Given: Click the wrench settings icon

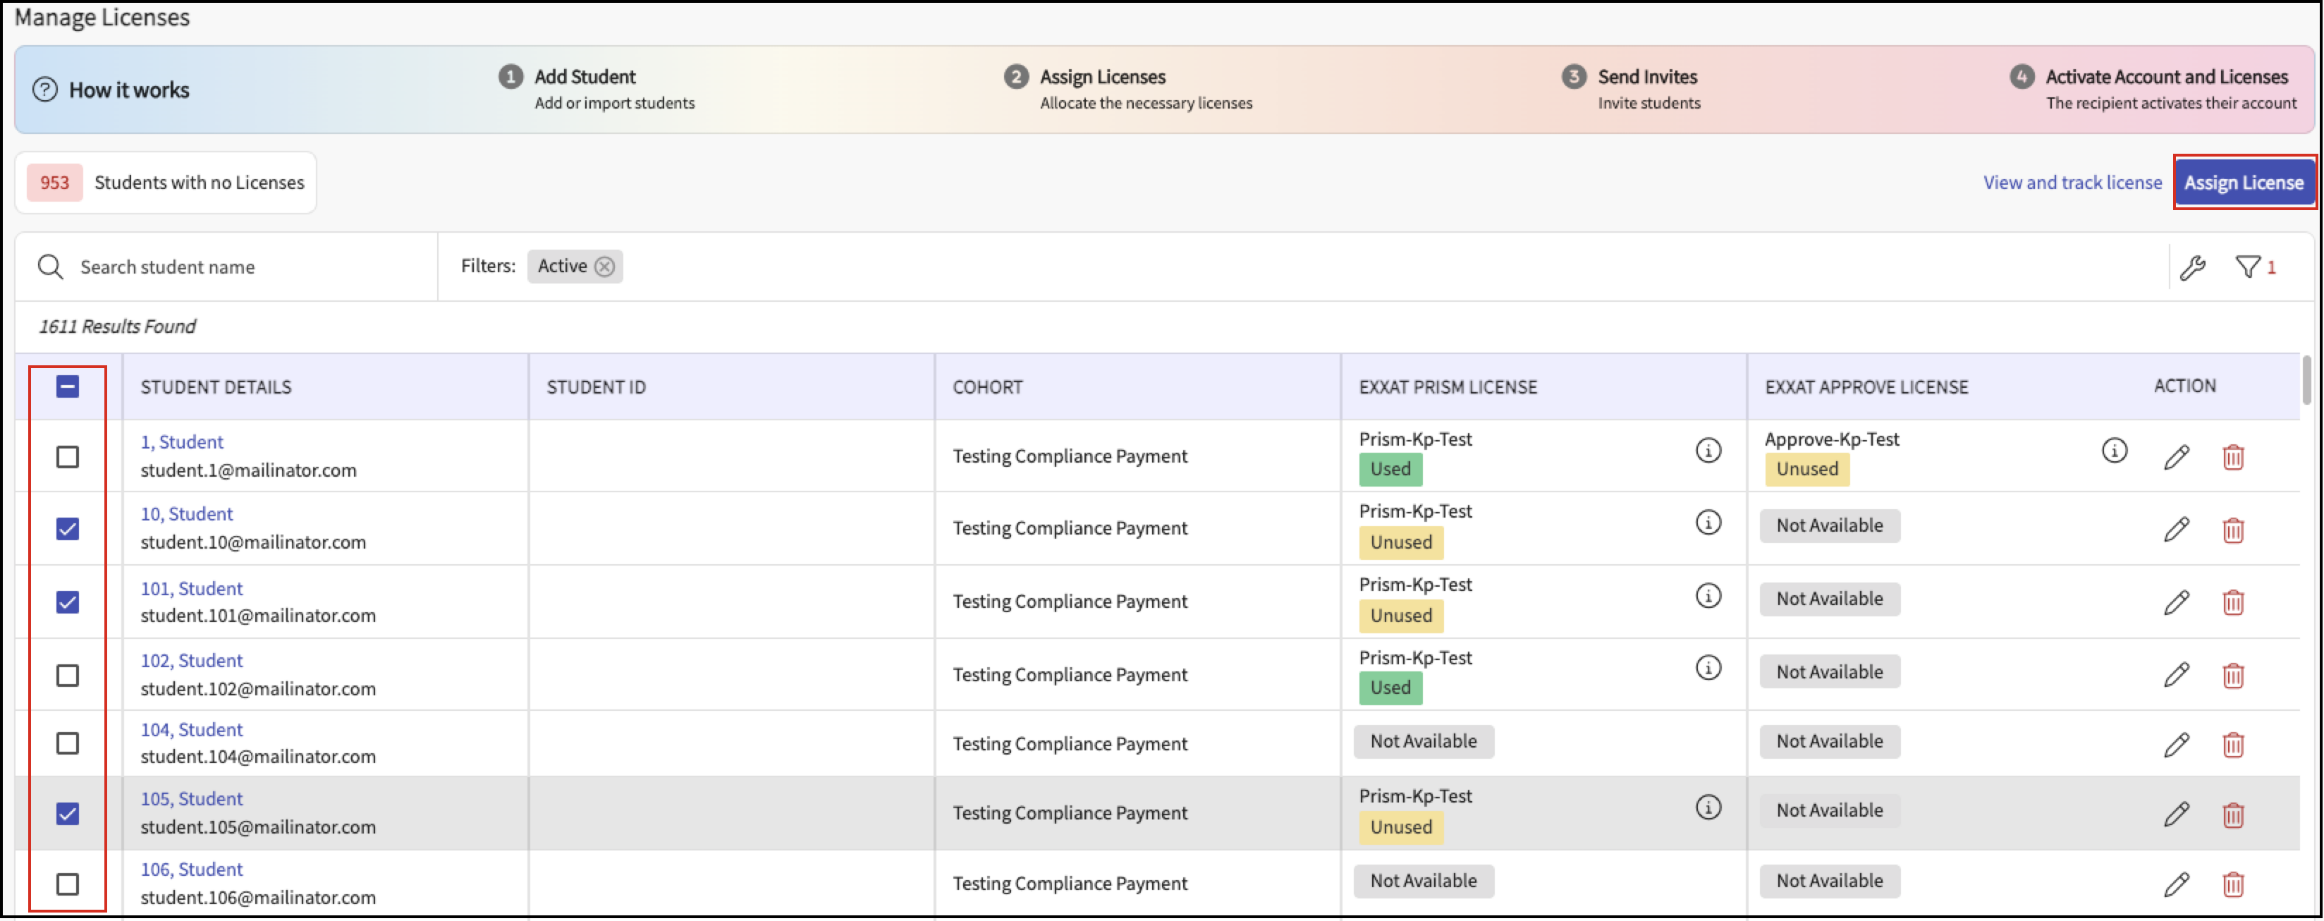Looking at the screenshot, I should (2192, 268).
